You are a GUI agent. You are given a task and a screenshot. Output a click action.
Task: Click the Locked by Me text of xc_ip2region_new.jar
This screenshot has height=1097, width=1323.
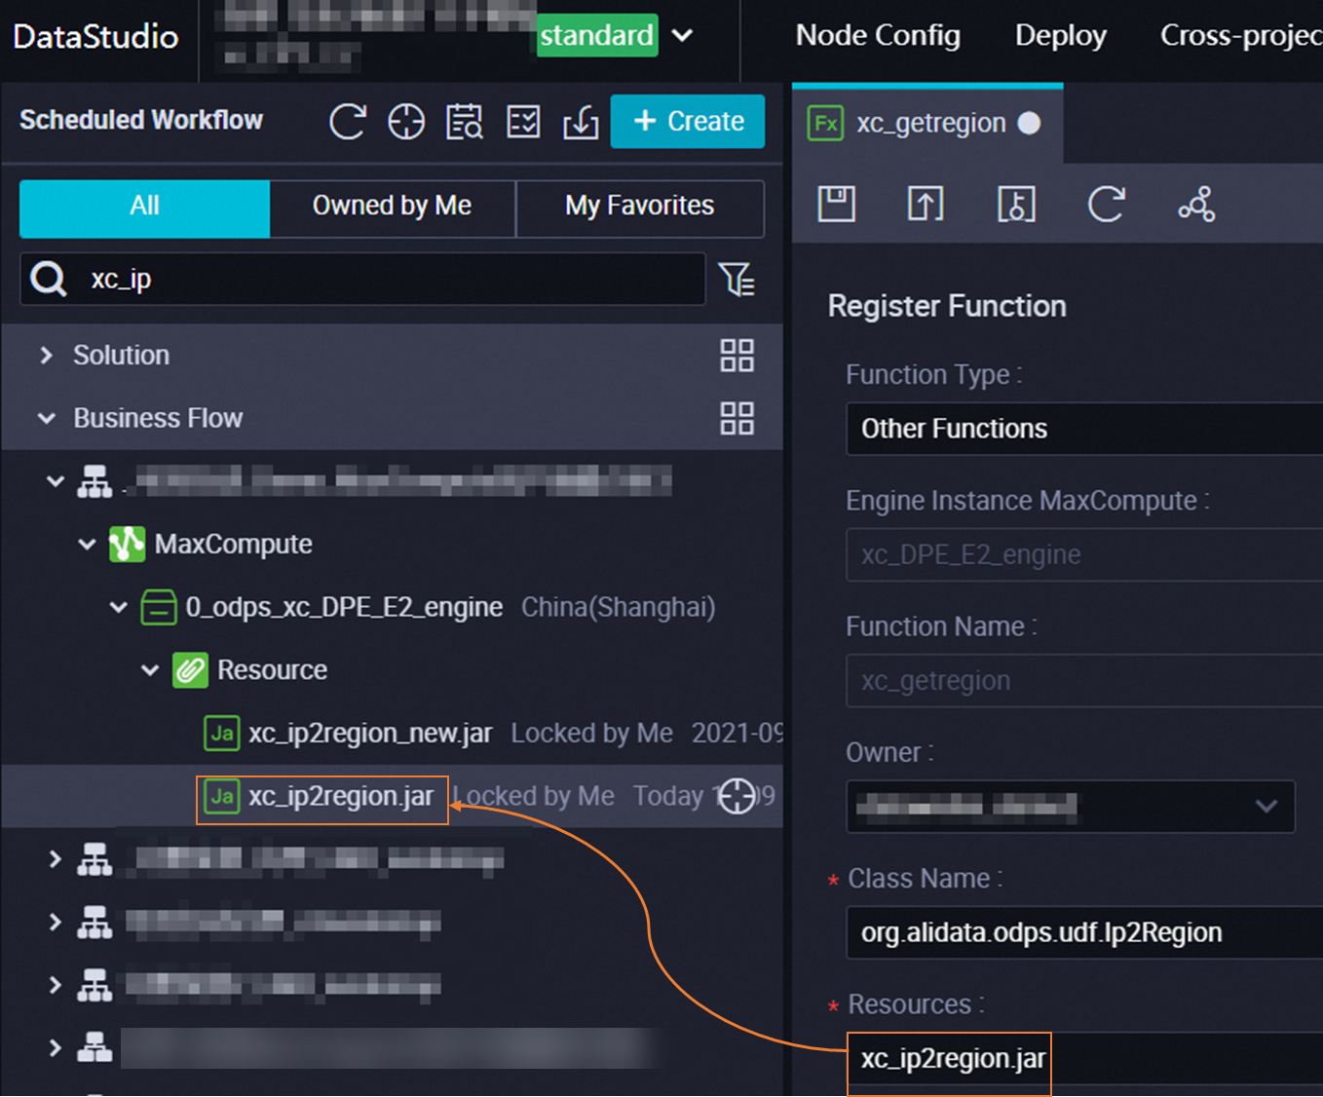591,734
